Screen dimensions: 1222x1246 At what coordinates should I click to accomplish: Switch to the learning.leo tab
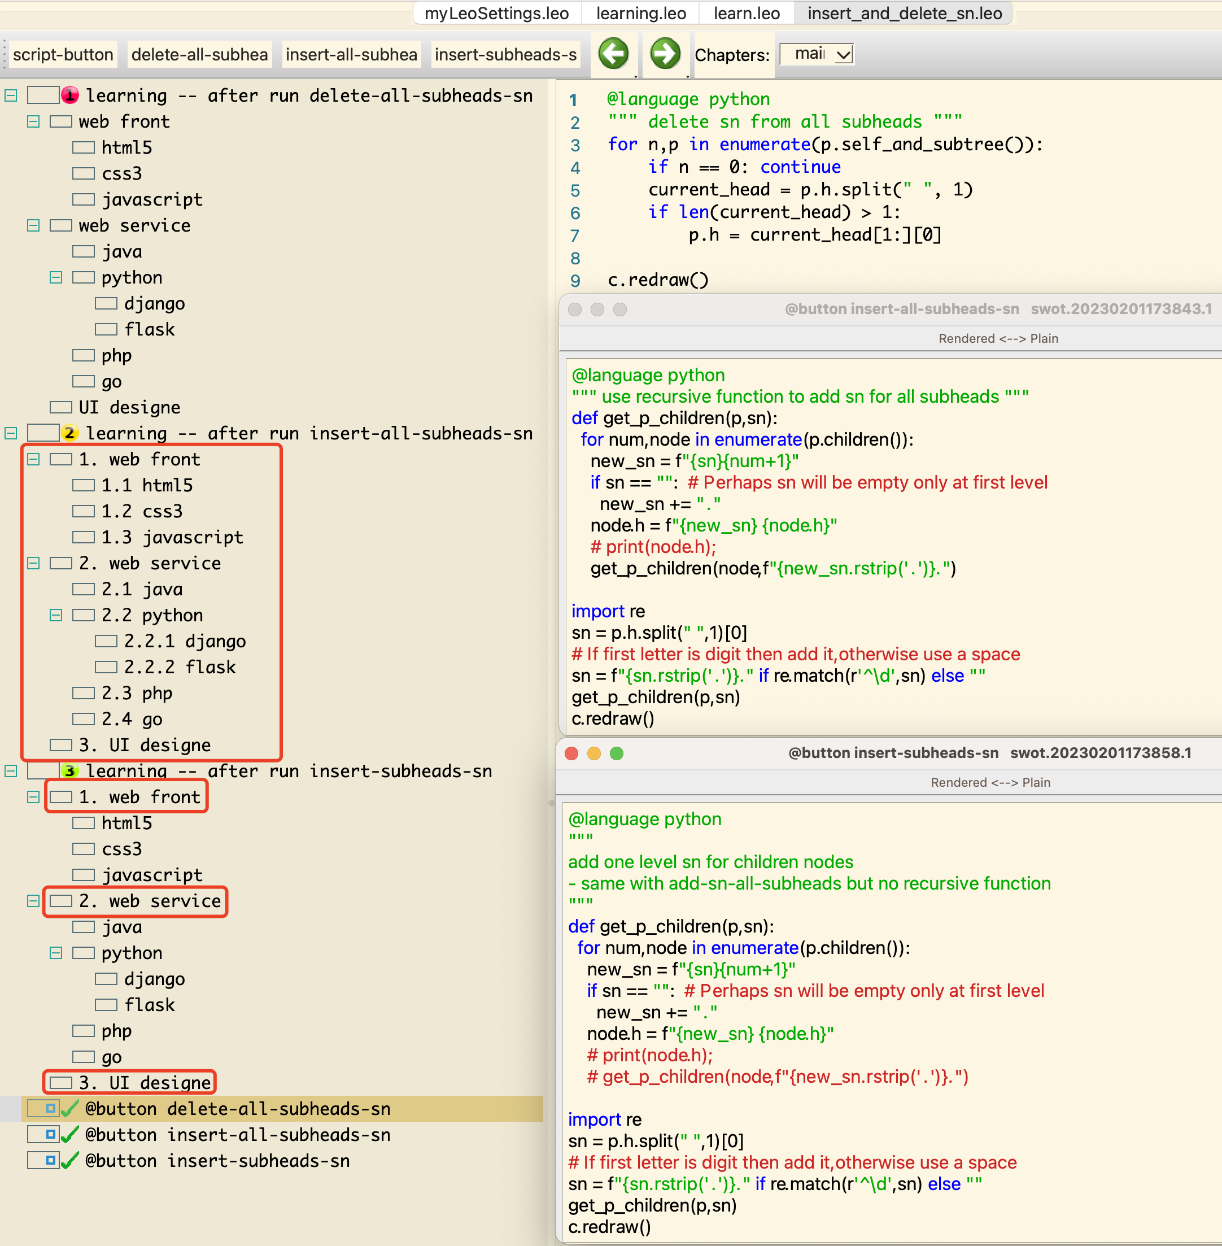point(639,13)
